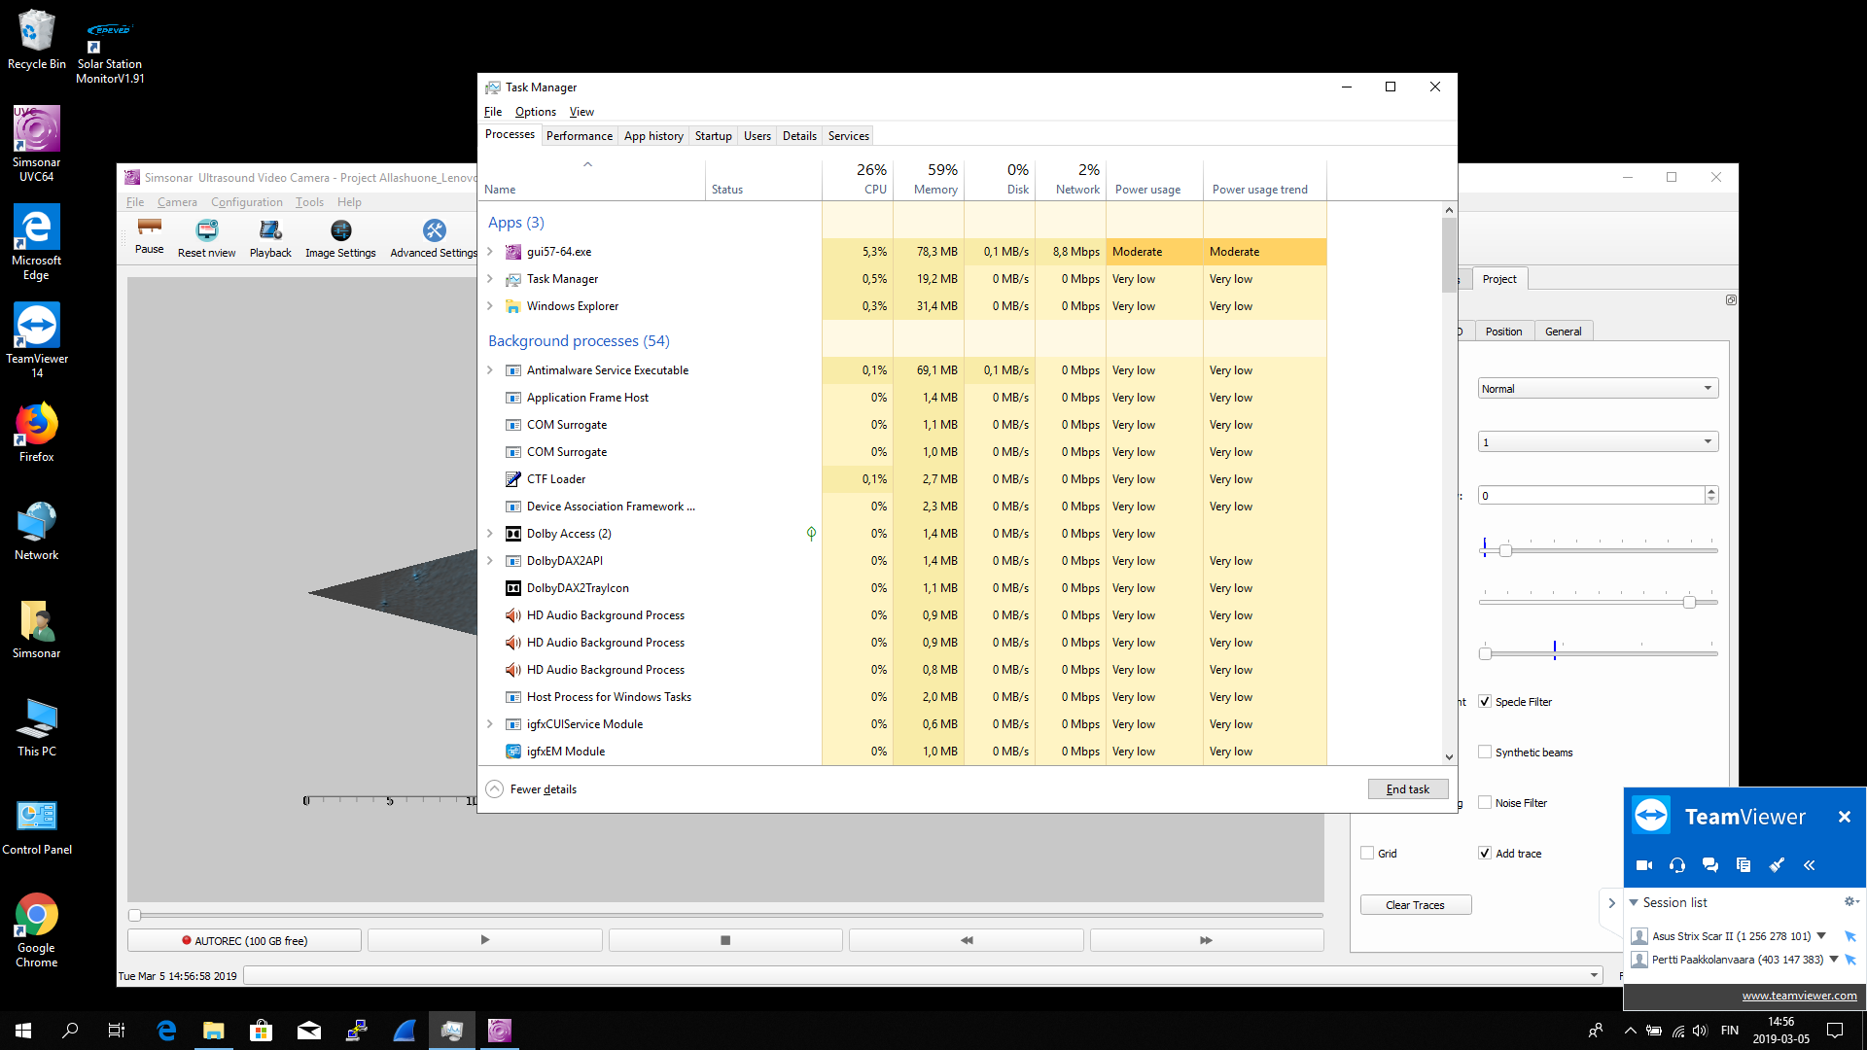
Task: Click Simsonar playback timeline slider
Action: click(725, 915)
